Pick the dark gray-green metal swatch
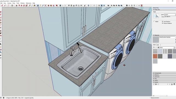 [160, 56]
